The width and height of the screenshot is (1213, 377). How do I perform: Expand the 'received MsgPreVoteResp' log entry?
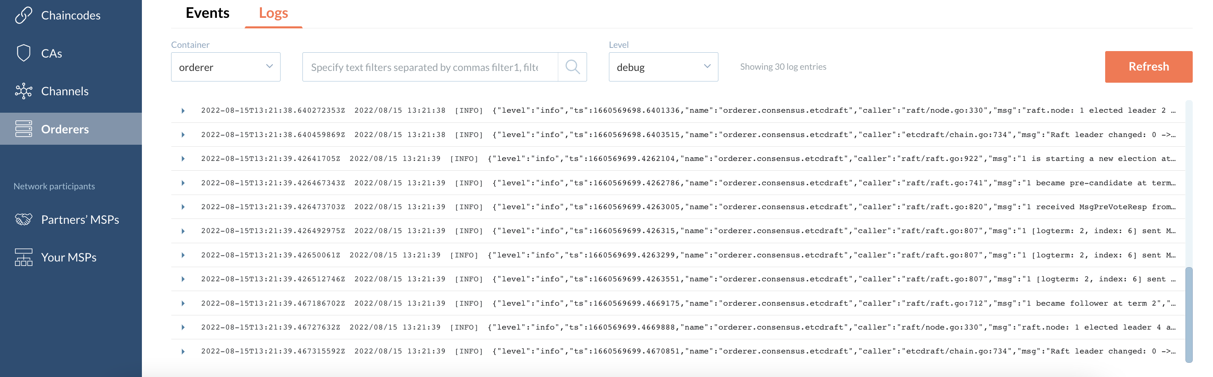183,207
